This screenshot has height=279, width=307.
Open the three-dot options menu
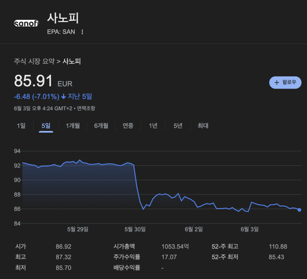pyautogui.click(x=82, y=32)
